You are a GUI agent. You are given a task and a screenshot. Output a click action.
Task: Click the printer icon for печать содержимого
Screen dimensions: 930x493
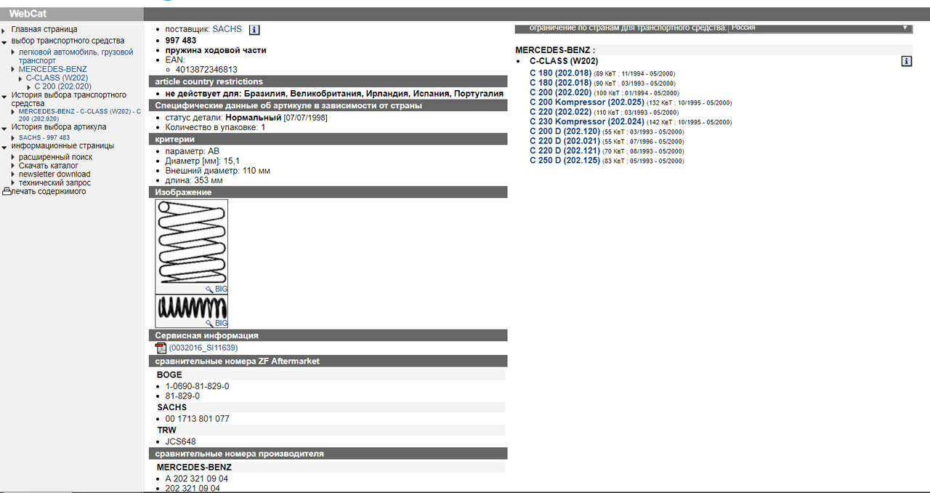click(7, 191)
